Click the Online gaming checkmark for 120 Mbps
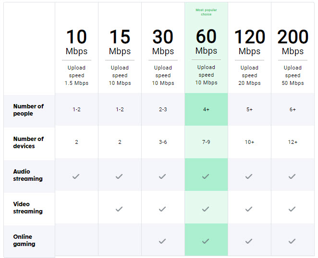The image size is (318, 258). [249, 241]
